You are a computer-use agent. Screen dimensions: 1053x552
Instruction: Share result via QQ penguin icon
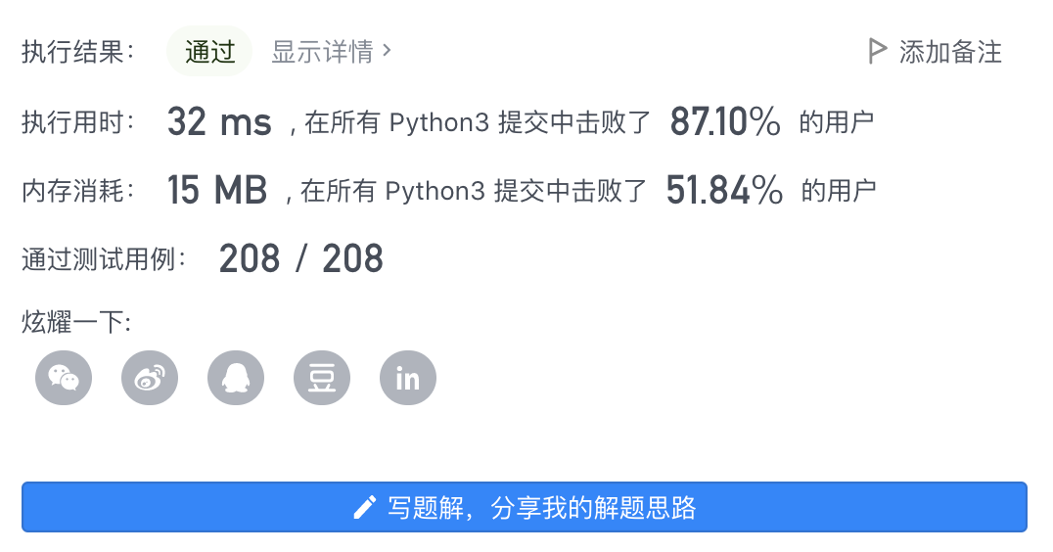pyautogui.click(x=236, y=378)
